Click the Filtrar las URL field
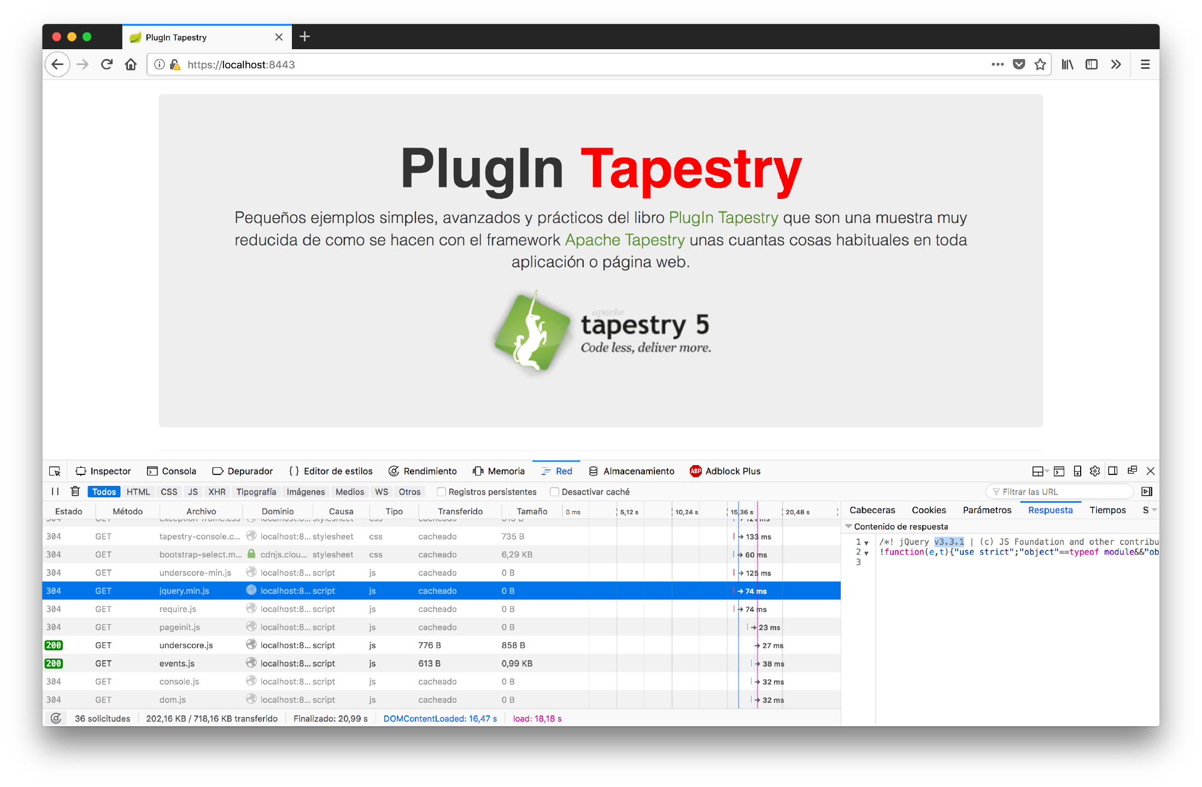The height and width of the screenshot is (787, 1202). 1060,492
